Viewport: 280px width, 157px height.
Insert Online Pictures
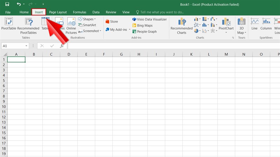tap(71, 26)
